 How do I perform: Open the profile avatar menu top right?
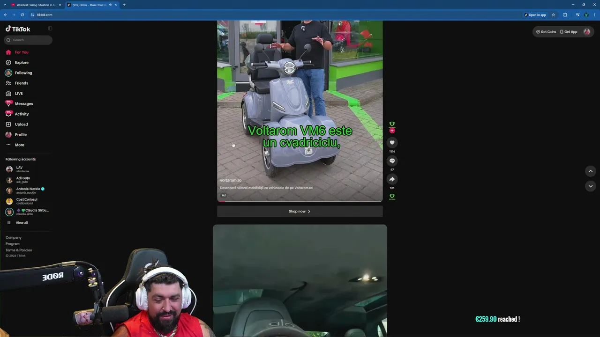coord(587,32)
